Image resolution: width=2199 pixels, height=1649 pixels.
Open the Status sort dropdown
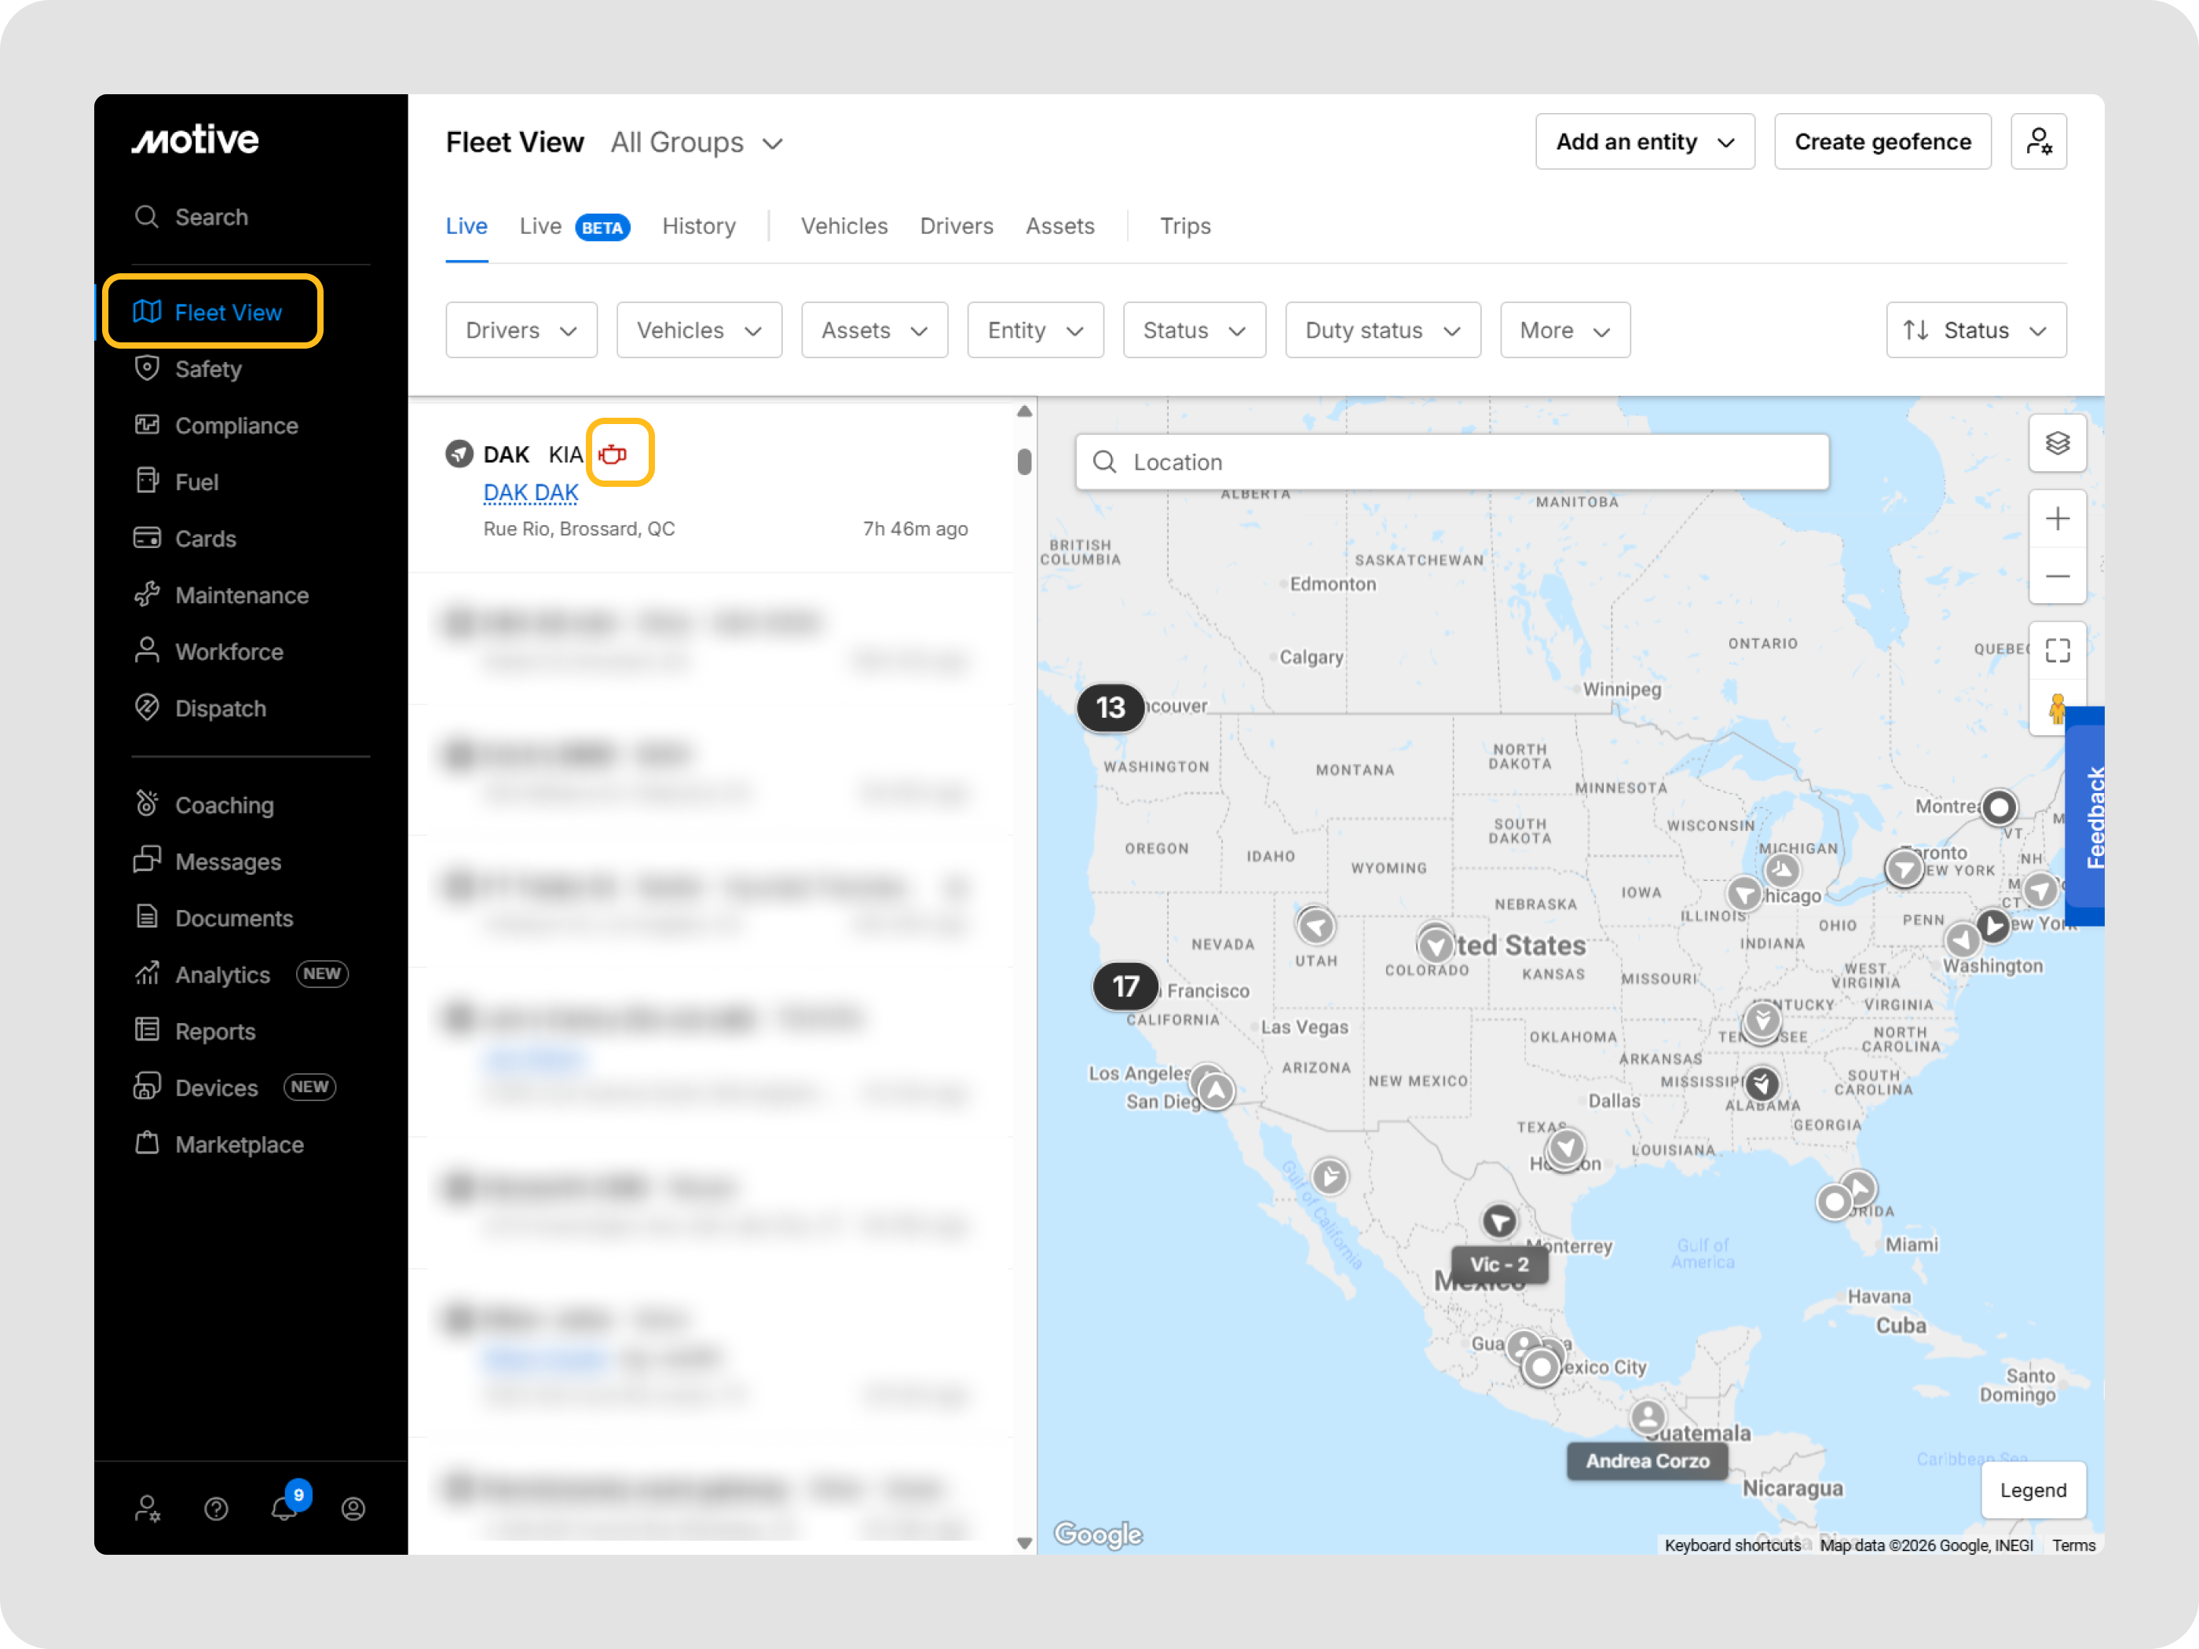coord(1975,330)
